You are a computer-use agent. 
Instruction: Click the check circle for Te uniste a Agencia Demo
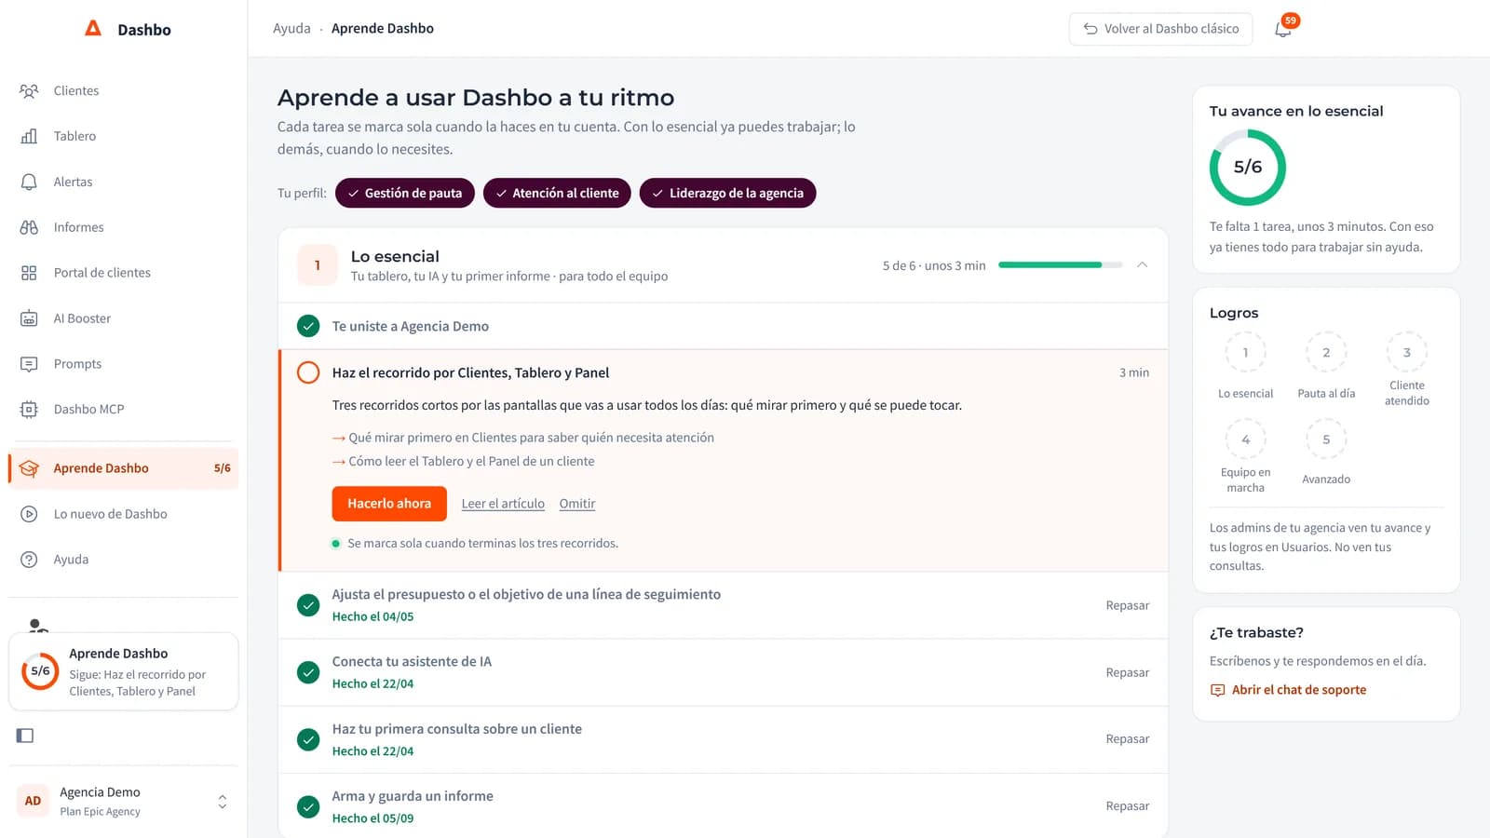click(x=308, y=326)
